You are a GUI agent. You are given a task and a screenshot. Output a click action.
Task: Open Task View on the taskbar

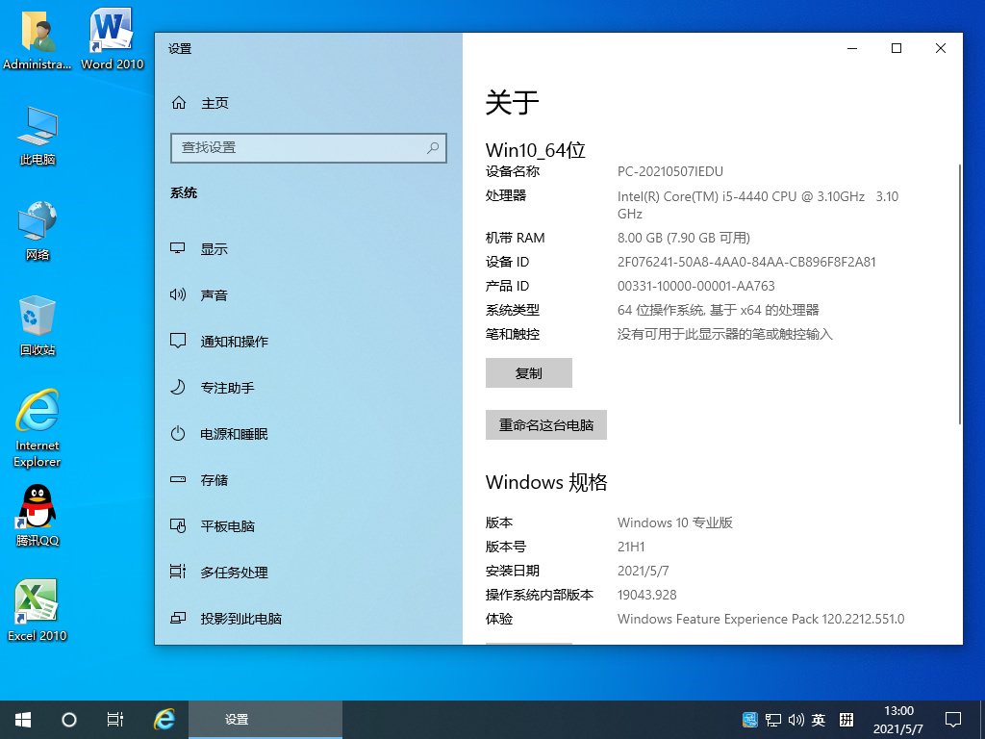pyautogui.click(x=115, y=720)
